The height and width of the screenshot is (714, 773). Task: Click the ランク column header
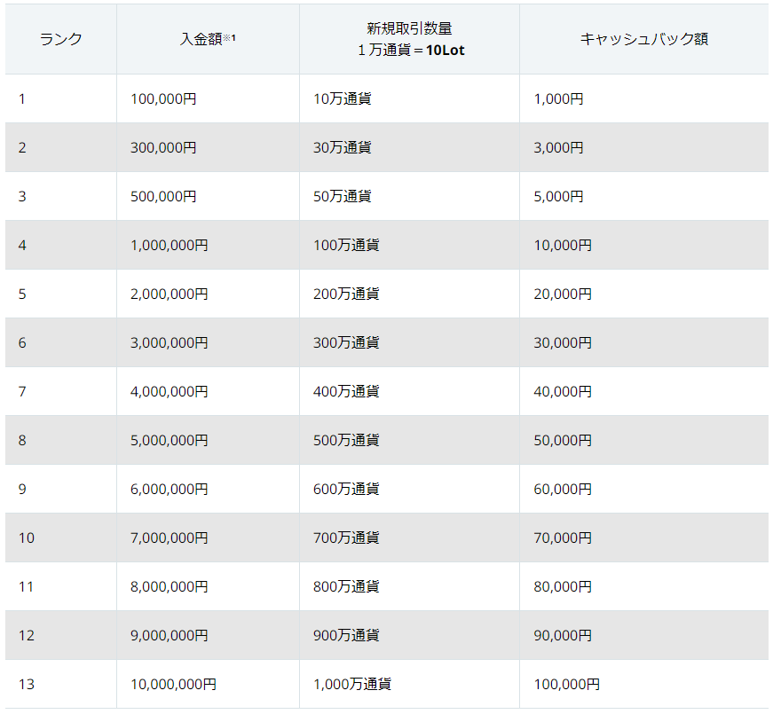click(x=60, y=39)
